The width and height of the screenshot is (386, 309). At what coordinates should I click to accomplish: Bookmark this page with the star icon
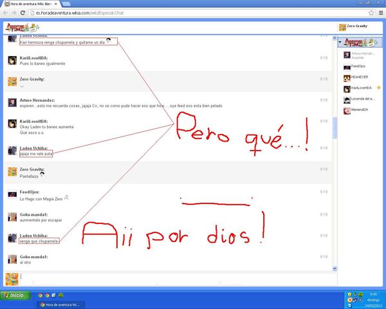(371, 13)
